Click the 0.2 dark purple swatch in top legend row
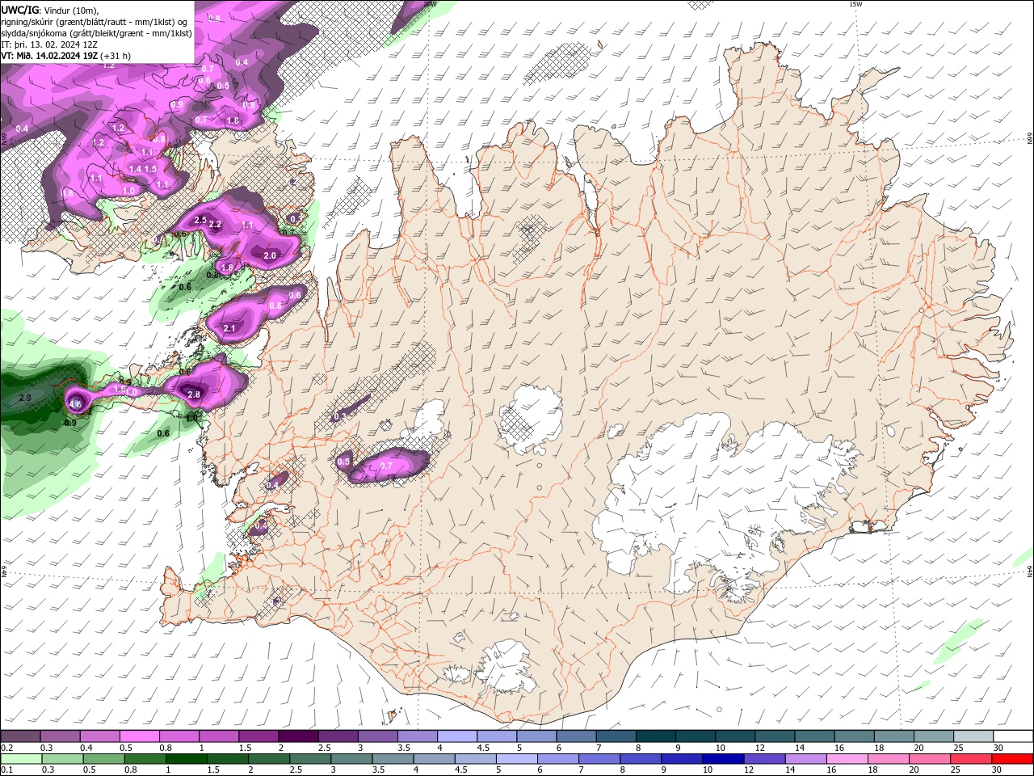 [x=21, y=736]
